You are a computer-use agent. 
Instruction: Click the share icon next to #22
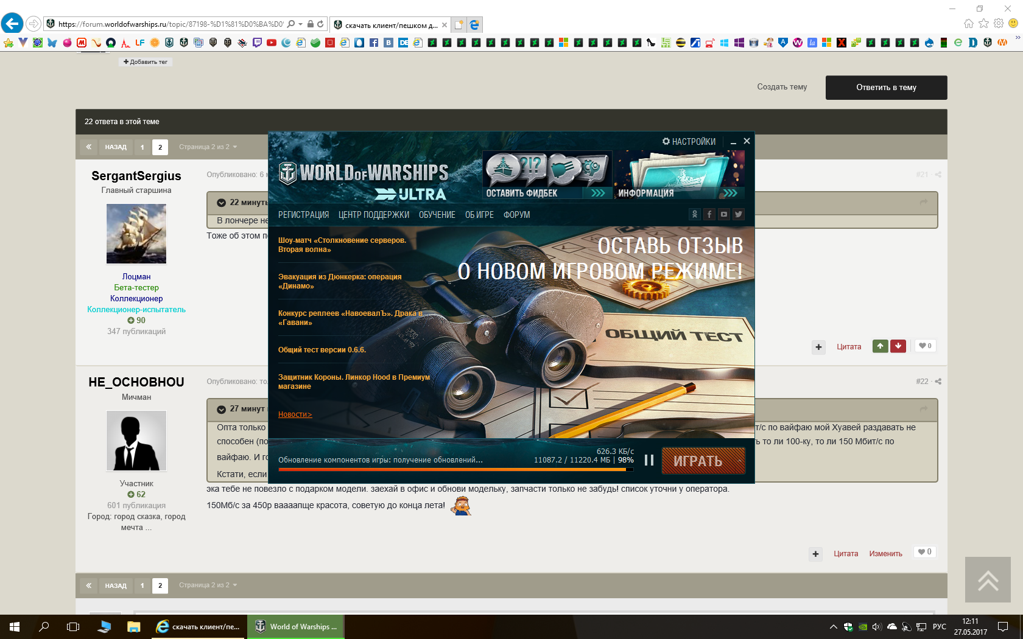point(938,382)
